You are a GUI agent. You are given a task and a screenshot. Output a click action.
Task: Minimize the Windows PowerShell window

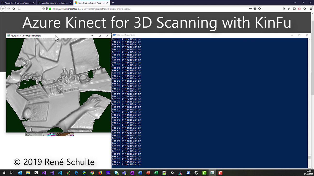coord(292,35)
